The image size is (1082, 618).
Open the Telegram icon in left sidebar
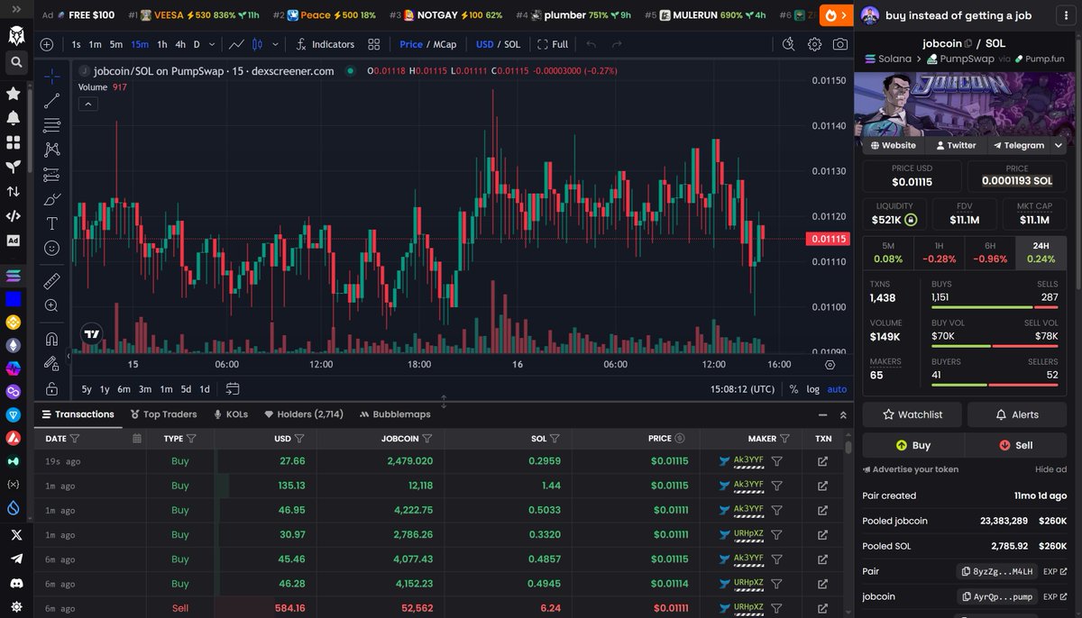(15, 559)
